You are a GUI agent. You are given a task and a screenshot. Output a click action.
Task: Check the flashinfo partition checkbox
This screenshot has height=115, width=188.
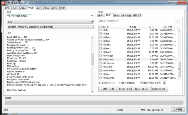point(100,78)
